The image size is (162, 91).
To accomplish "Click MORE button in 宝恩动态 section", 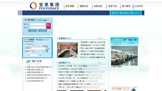I will 100,38.
